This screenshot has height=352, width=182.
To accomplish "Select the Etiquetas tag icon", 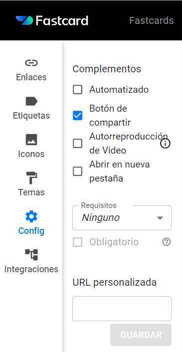I will point(31,101).
